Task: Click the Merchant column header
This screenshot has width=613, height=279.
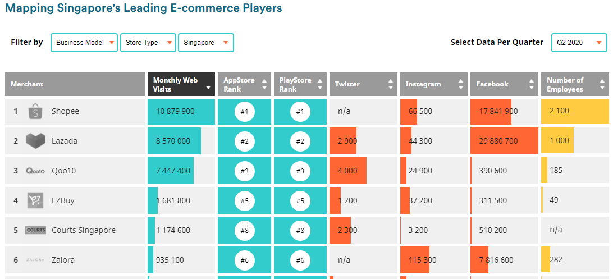Action: click(75, 84)
